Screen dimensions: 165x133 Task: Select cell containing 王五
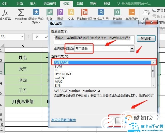point(23,90)
